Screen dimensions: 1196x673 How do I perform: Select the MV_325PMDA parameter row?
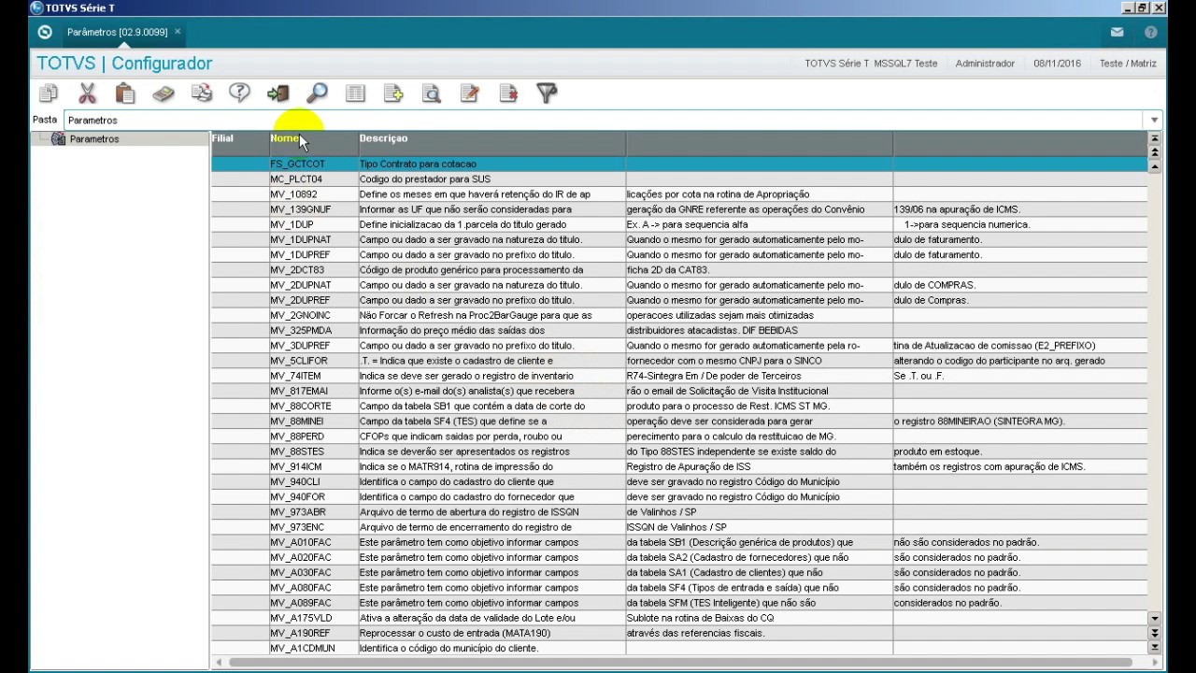pyautogui.click(x=679, y=330)
